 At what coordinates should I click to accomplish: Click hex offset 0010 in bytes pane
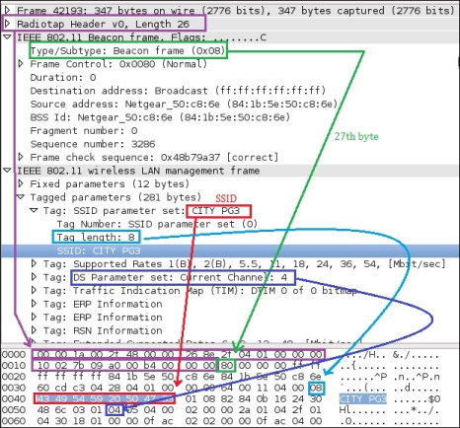pos(14,365)
